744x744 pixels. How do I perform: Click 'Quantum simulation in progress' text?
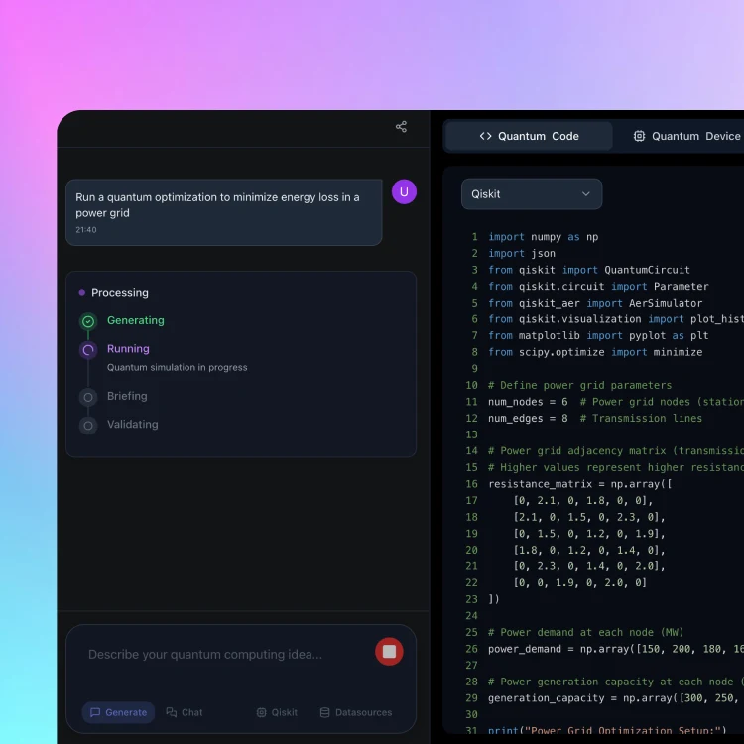click(177, 367)
